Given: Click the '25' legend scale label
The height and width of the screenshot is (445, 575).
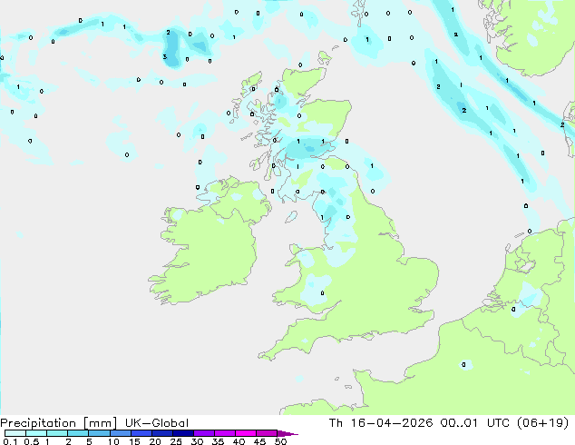Looking at the screenshot, I should pyautogui.click(x=176, y=441).
